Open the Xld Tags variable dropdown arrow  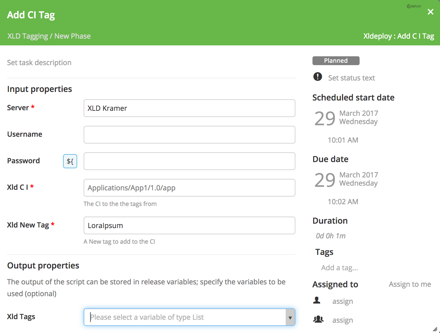[290, 317]
